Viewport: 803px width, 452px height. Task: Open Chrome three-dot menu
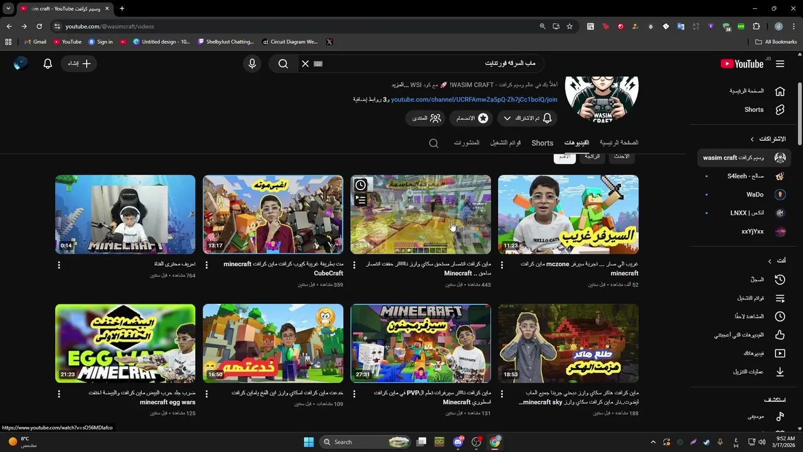coord(794,26)
